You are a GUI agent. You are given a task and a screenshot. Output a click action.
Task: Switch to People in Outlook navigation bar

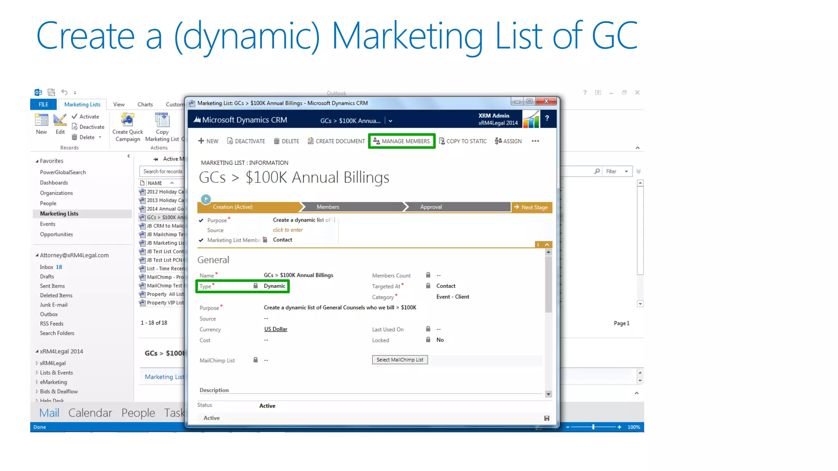pos(138,413)
